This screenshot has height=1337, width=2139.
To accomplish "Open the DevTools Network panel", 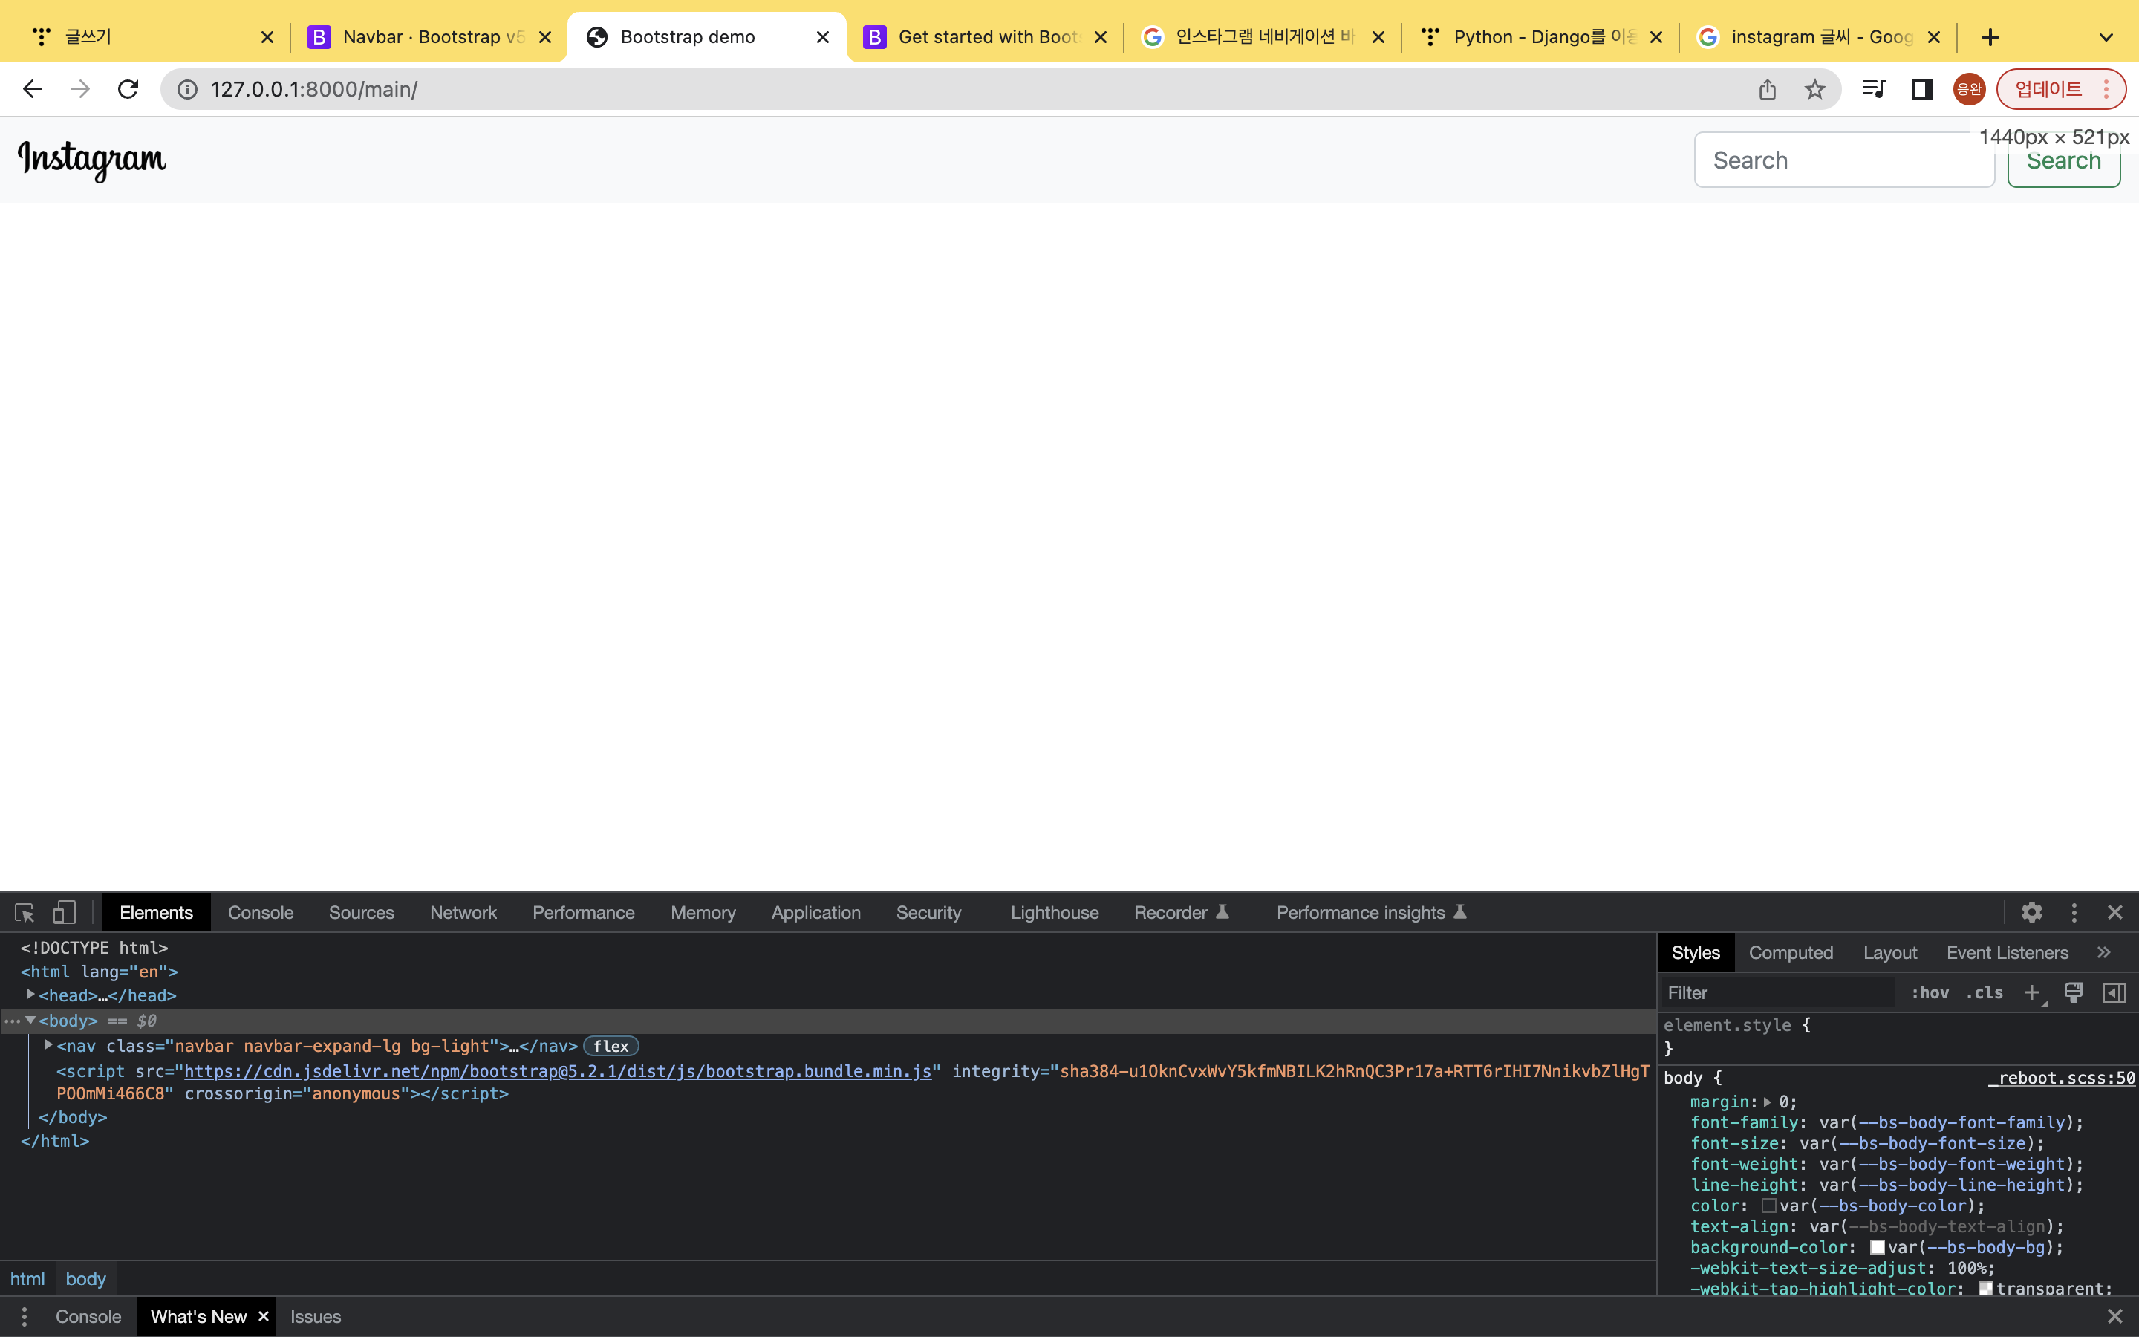I will pyautogui.click(x=463, y=913).
